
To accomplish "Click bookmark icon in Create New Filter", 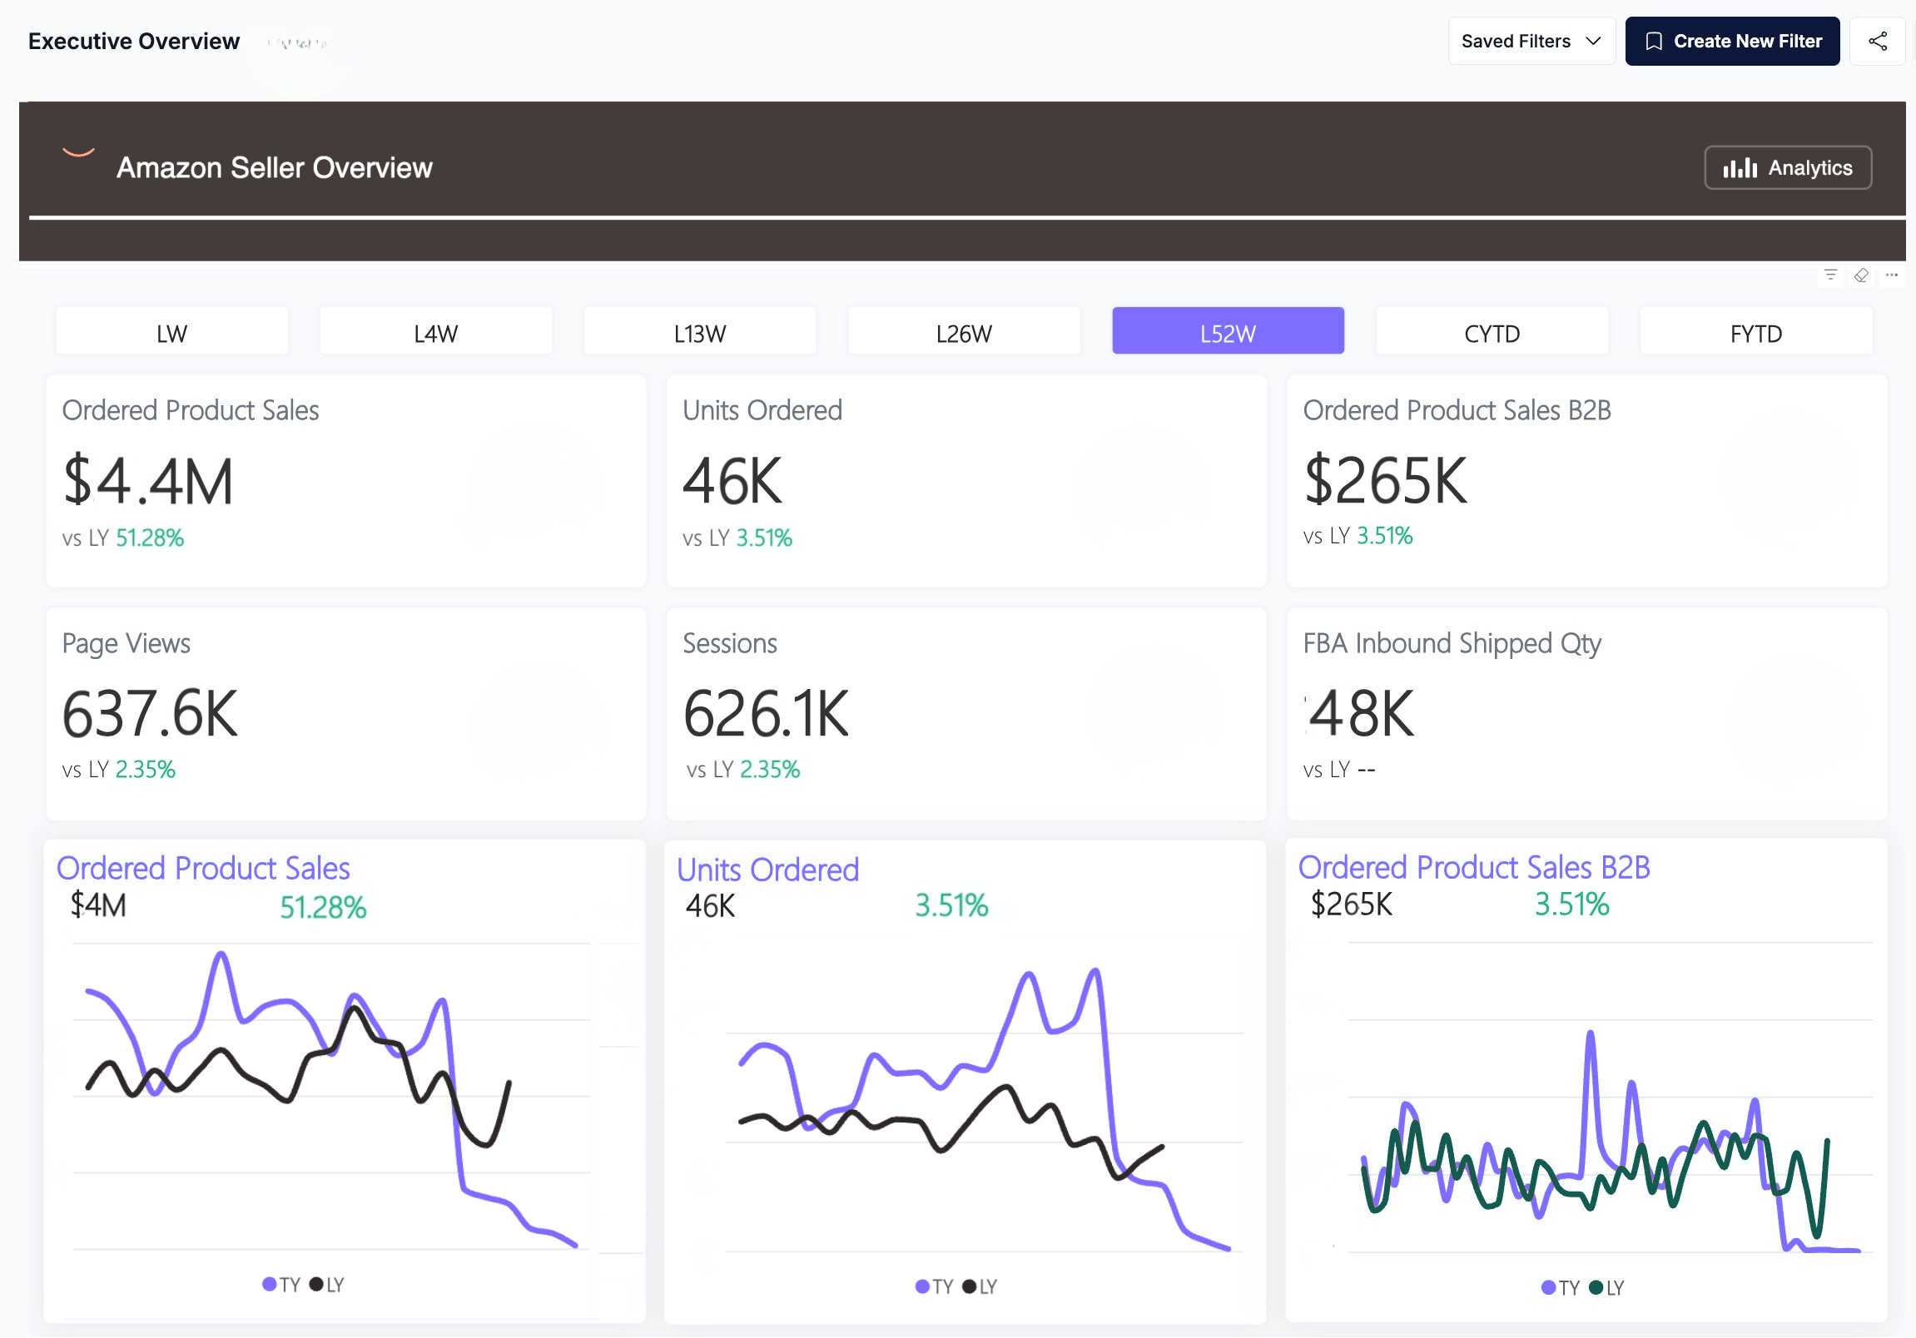I will (1653, 41).
